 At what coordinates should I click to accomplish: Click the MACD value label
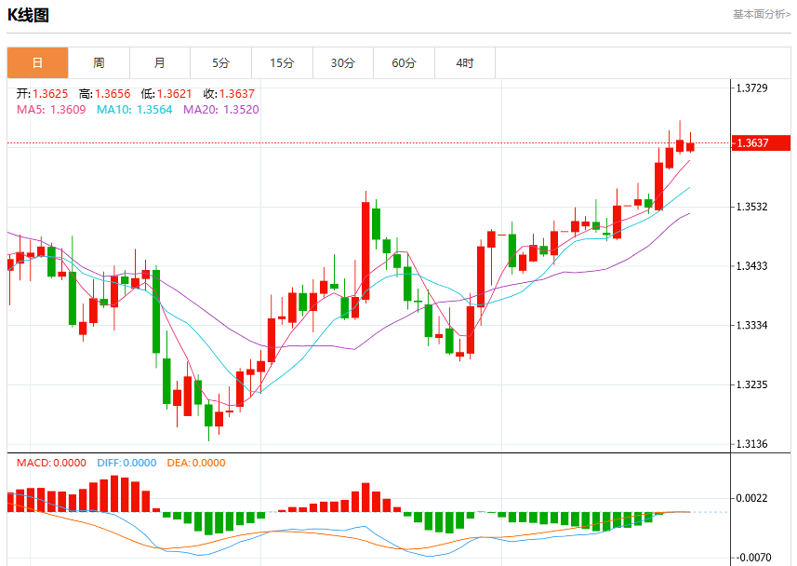click(51, 463)
